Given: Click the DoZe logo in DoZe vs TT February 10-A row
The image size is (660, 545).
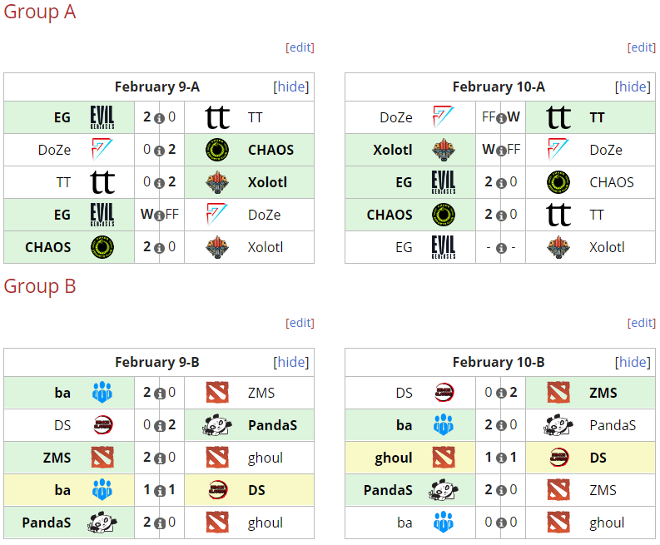Looking at the screenshot, I should click(x=444, y=116).
